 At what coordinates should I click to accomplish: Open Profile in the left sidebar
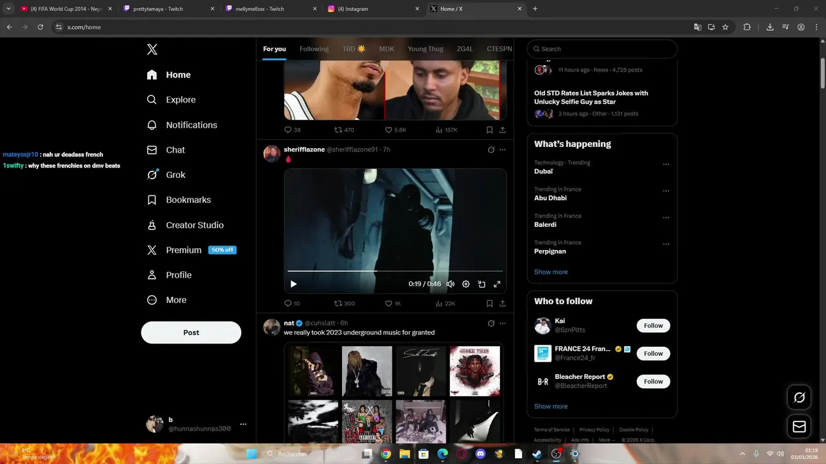point(169,275)
